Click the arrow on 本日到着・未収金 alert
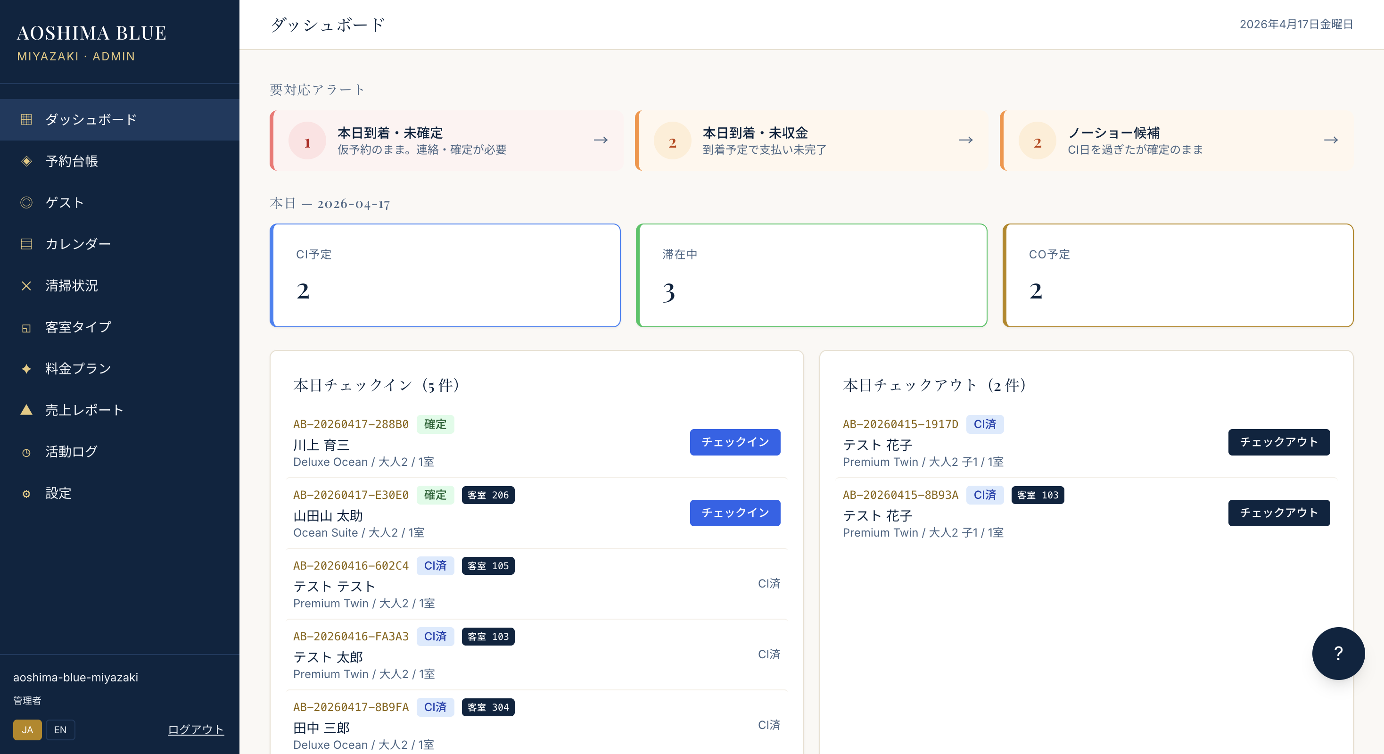The height and width of the screenshot is (754, 1384). click(x=965, y=140)
